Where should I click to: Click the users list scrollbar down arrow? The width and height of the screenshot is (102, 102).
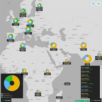tap(101, 98)
